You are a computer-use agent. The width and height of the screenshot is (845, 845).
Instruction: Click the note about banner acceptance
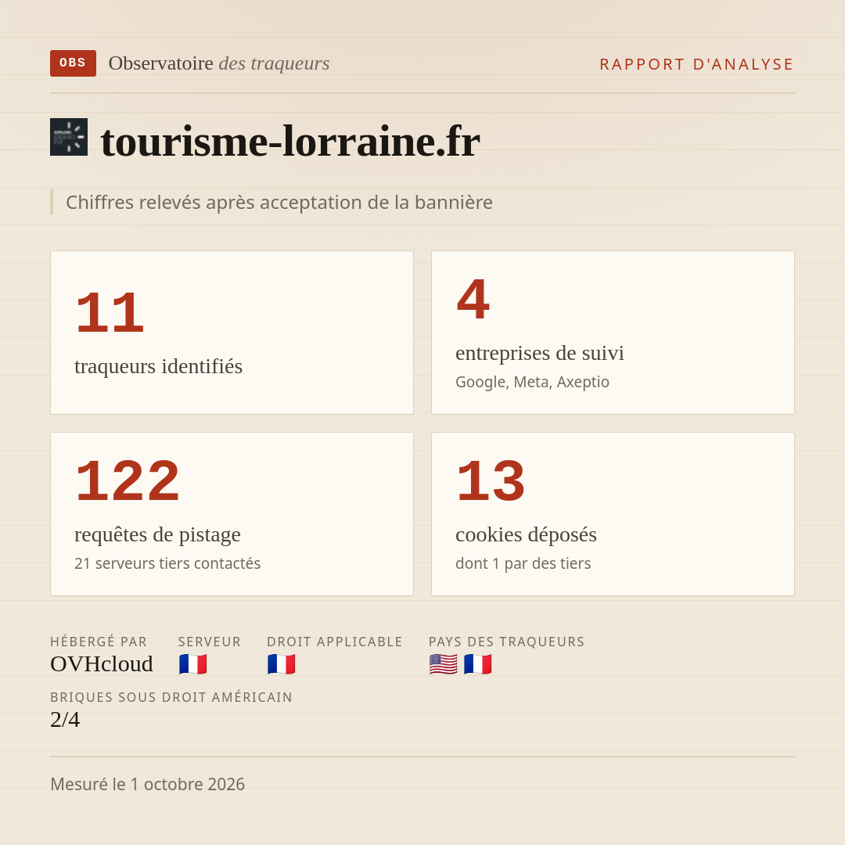pos(279,202)
